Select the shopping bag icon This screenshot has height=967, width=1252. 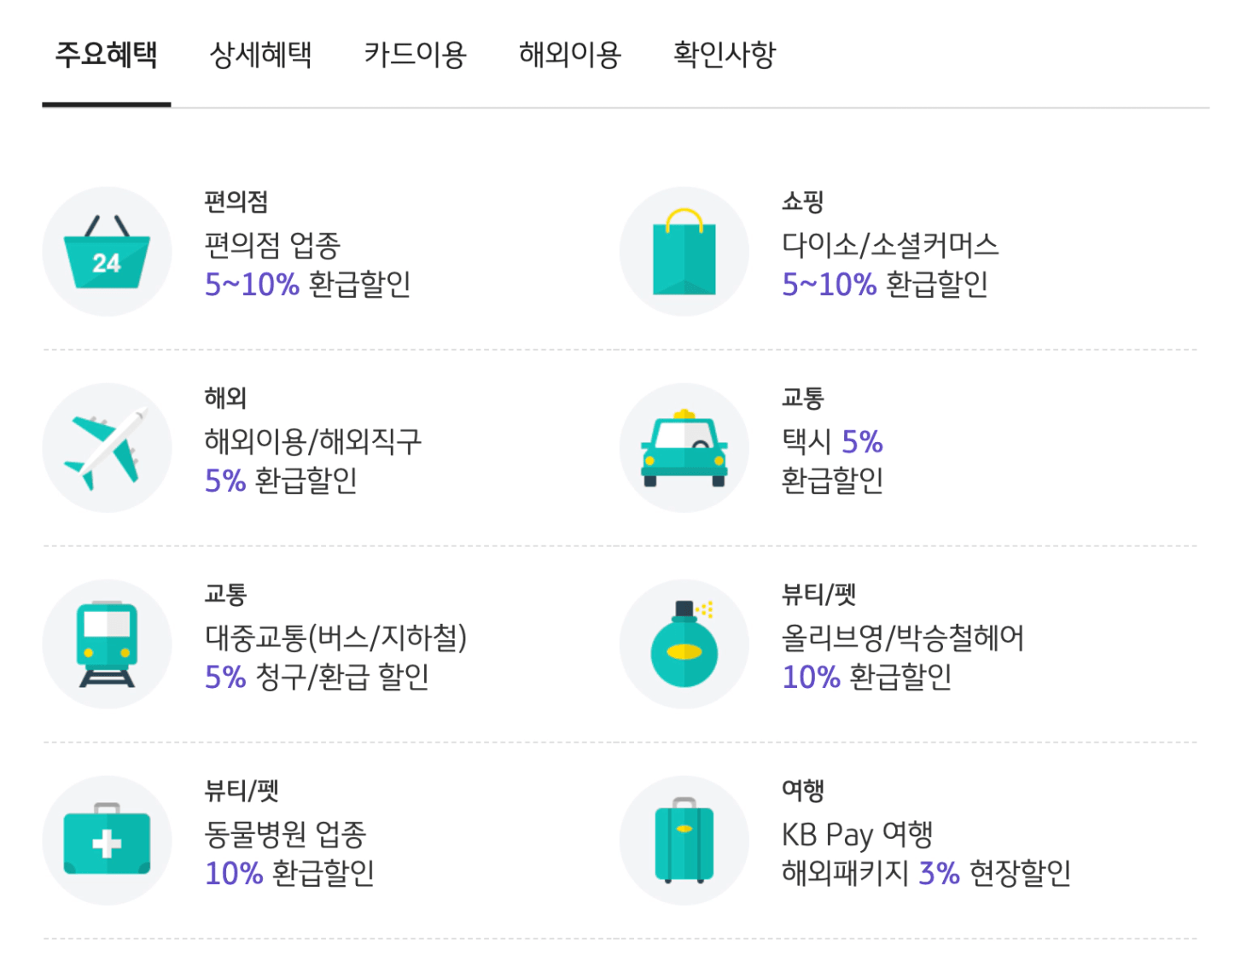684,250
